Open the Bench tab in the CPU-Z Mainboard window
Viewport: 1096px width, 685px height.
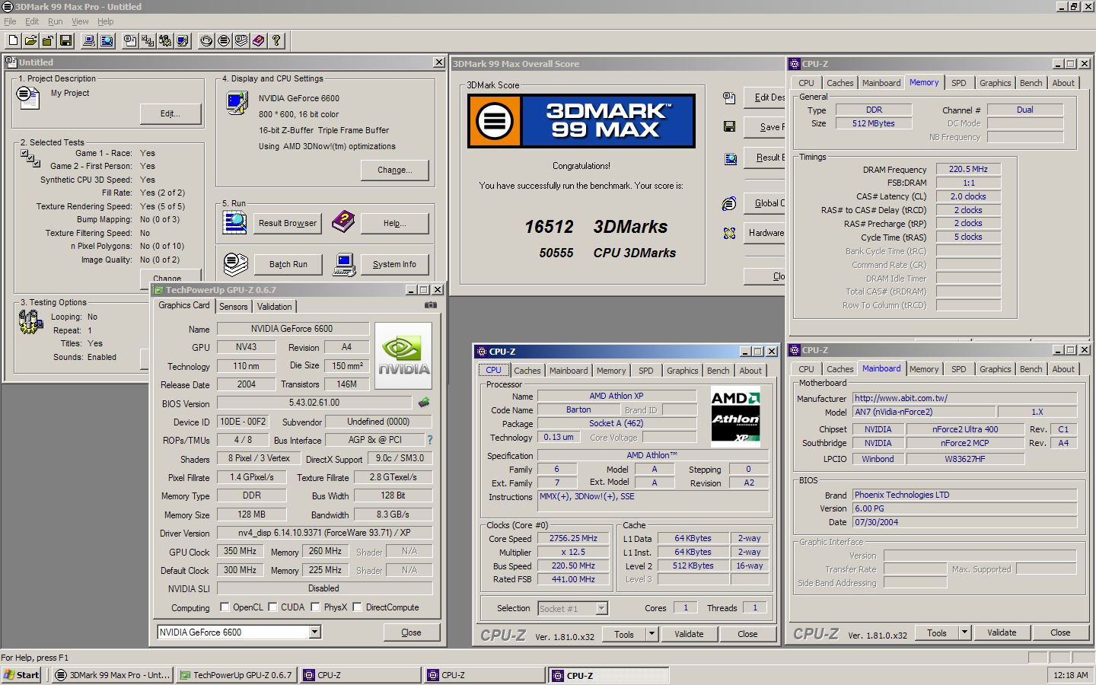click(x=1031, y=369)
